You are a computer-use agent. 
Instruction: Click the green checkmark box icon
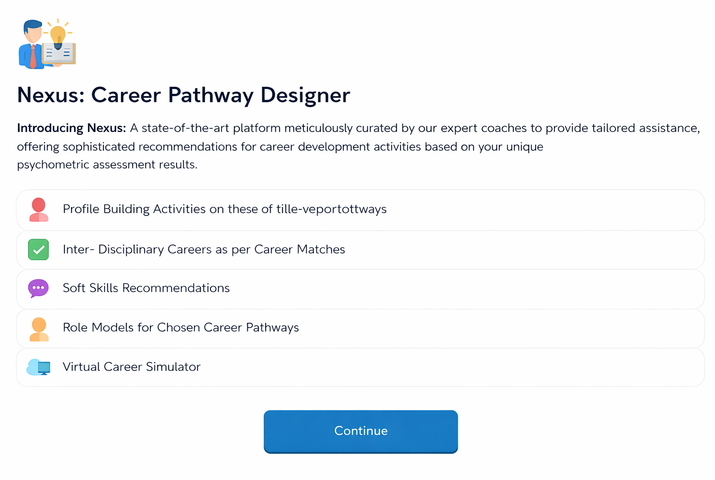[38, 249]
